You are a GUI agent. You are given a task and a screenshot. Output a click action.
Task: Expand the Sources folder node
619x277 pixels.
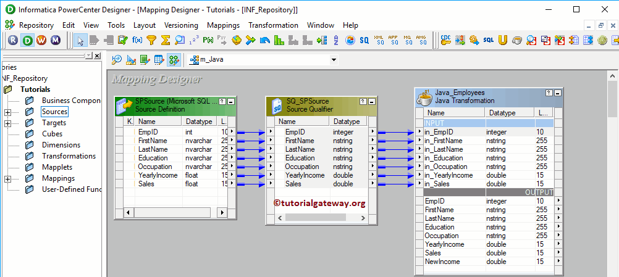coord(7,112)
